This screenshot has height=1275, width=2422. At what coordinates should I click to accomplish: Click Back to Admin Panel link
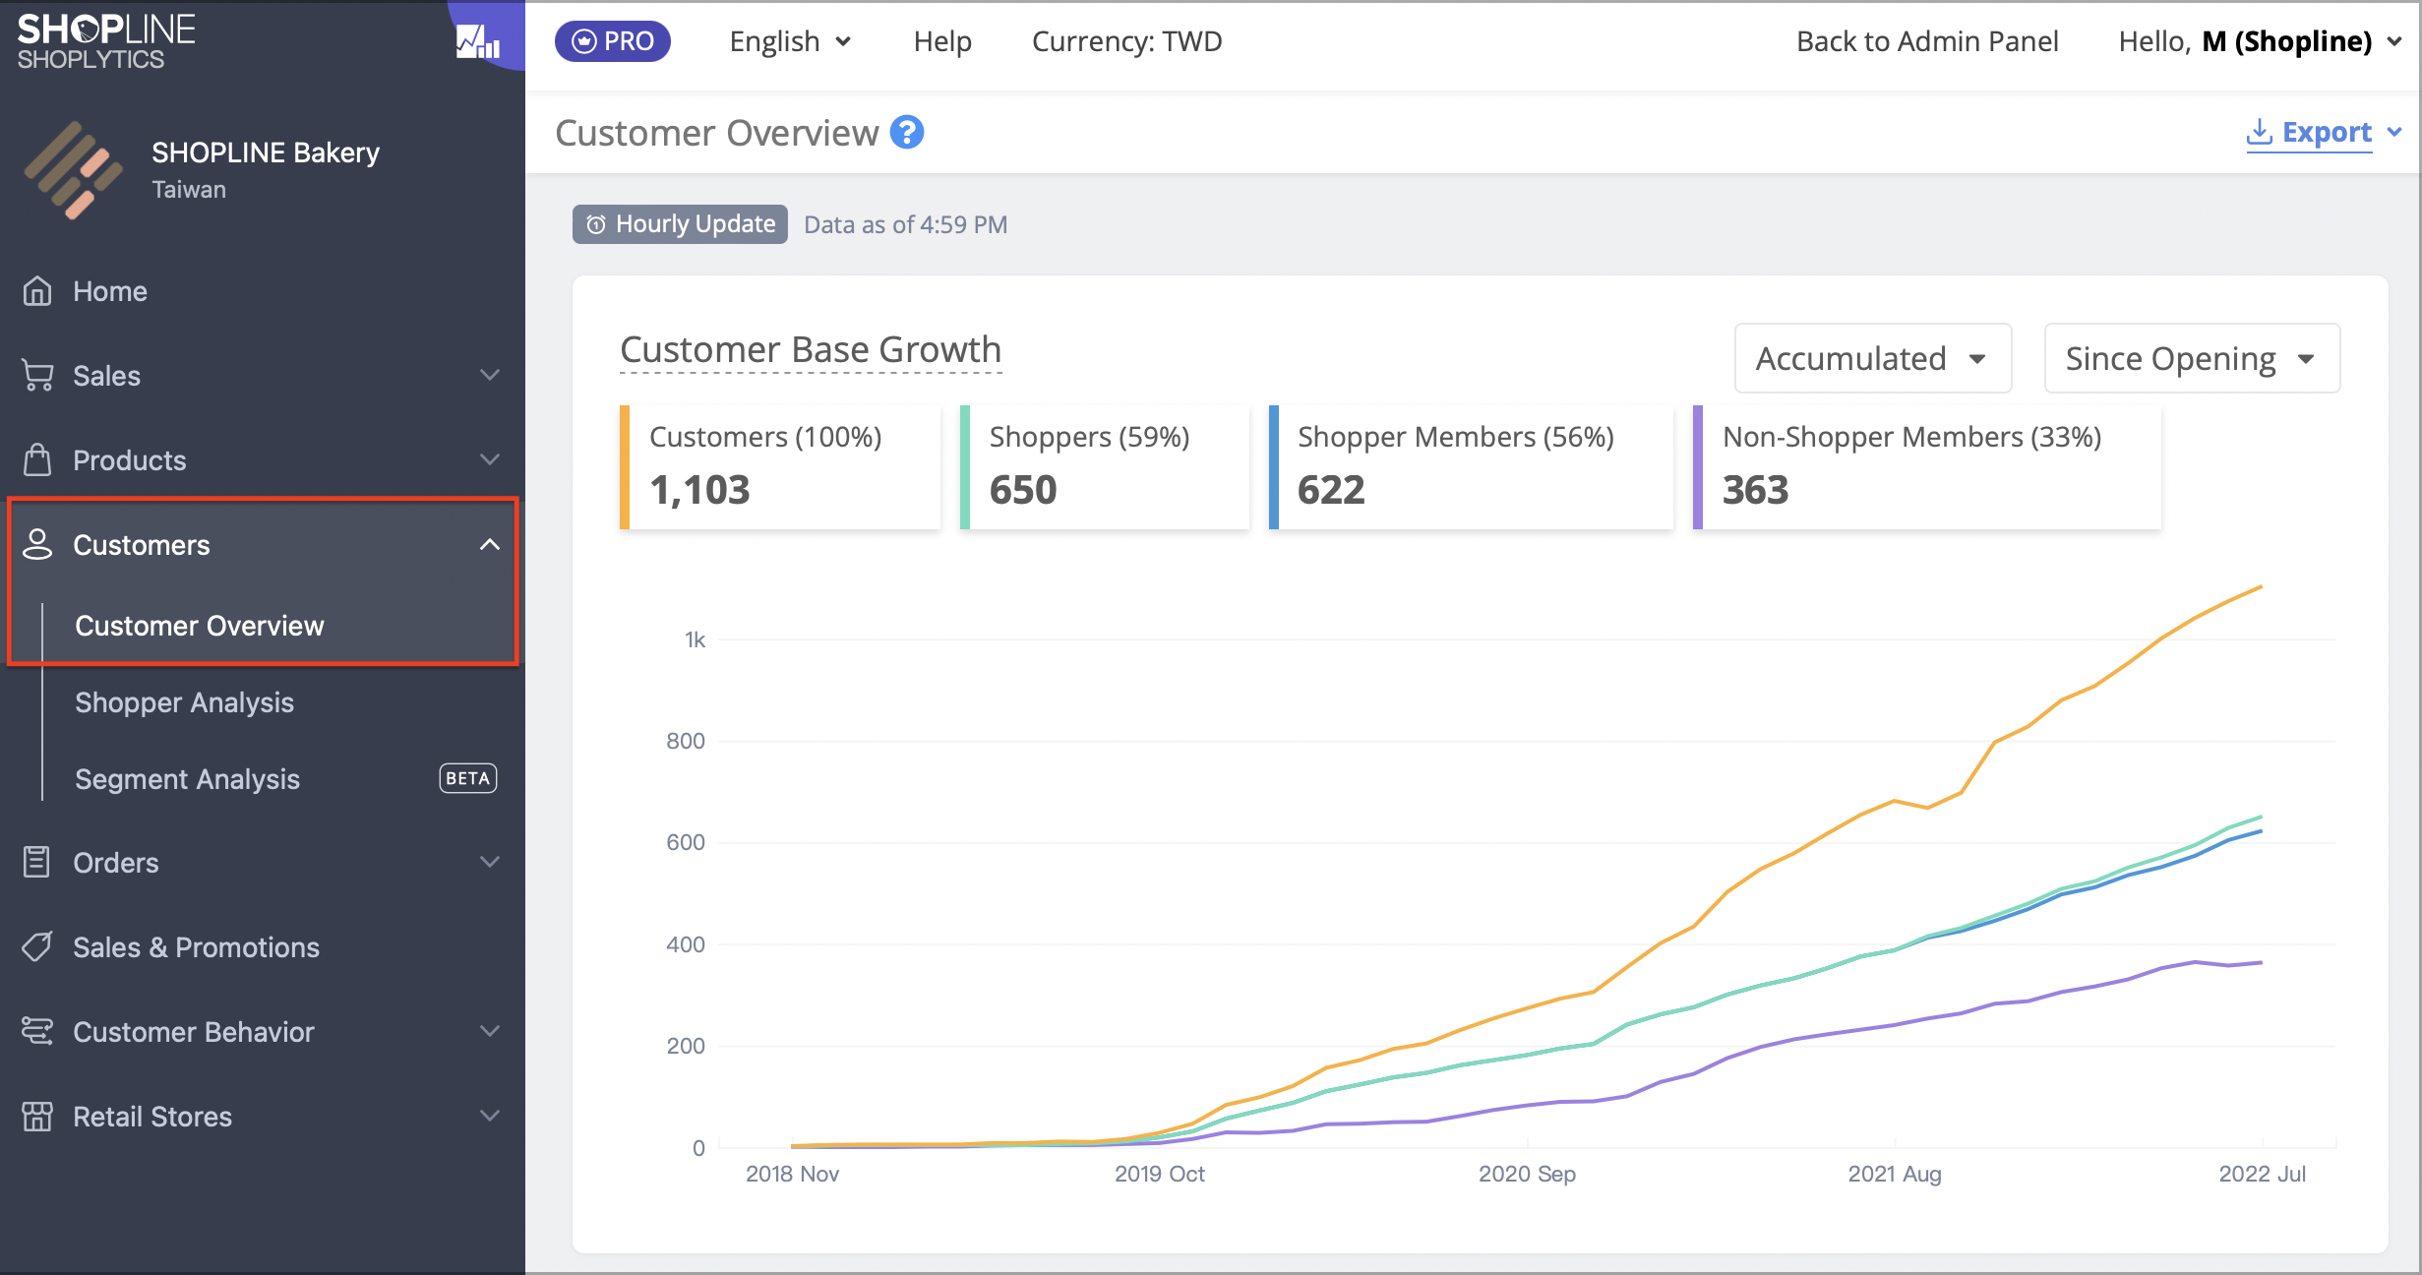click(x=1926, y=41)
